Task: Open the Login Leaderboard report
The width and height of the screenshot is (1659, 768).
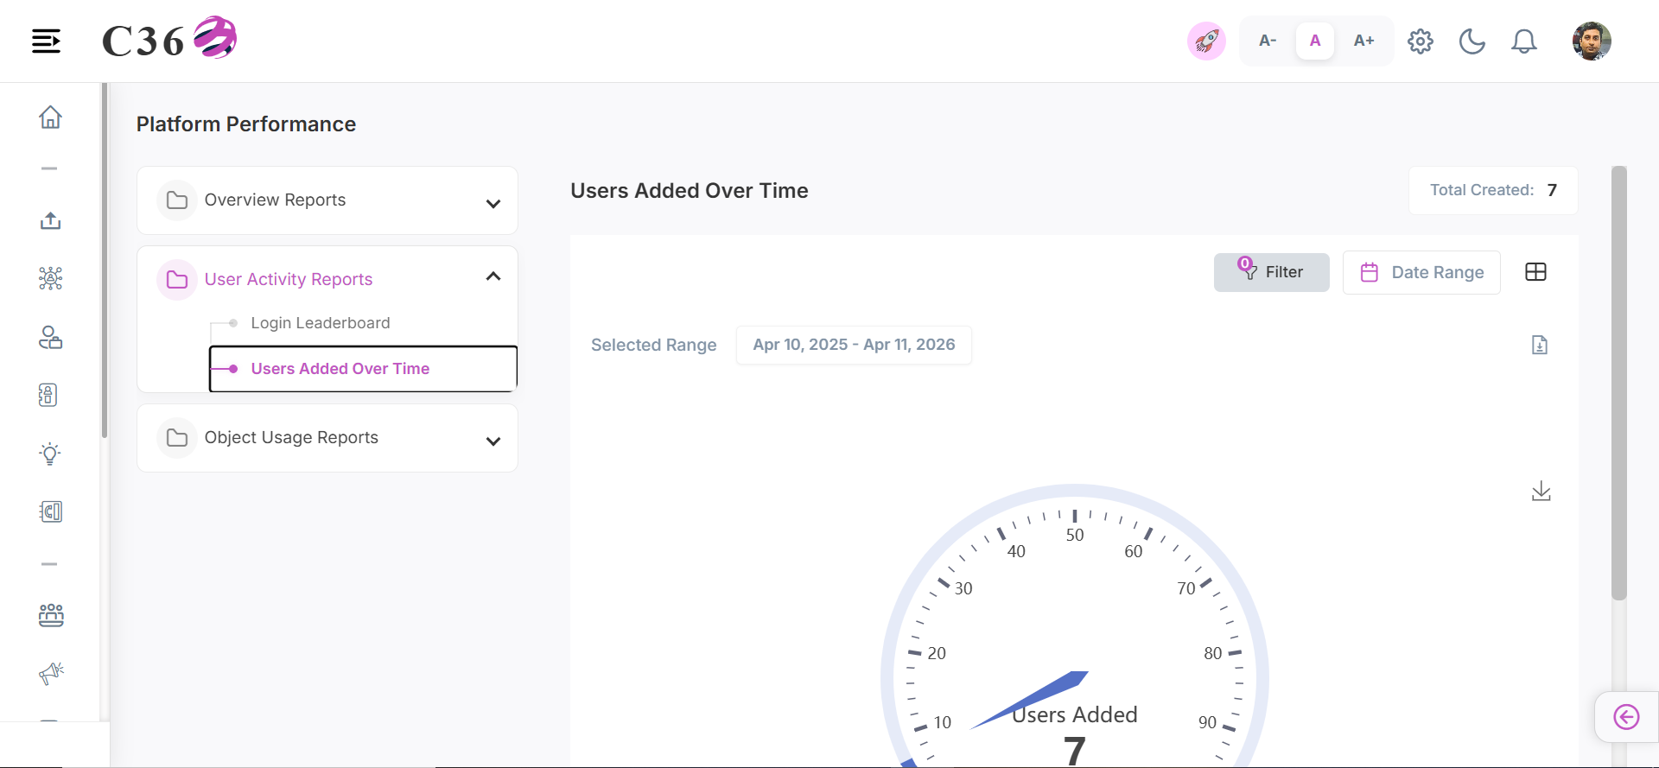Action: pyautogui.click(x=321, y=323)
